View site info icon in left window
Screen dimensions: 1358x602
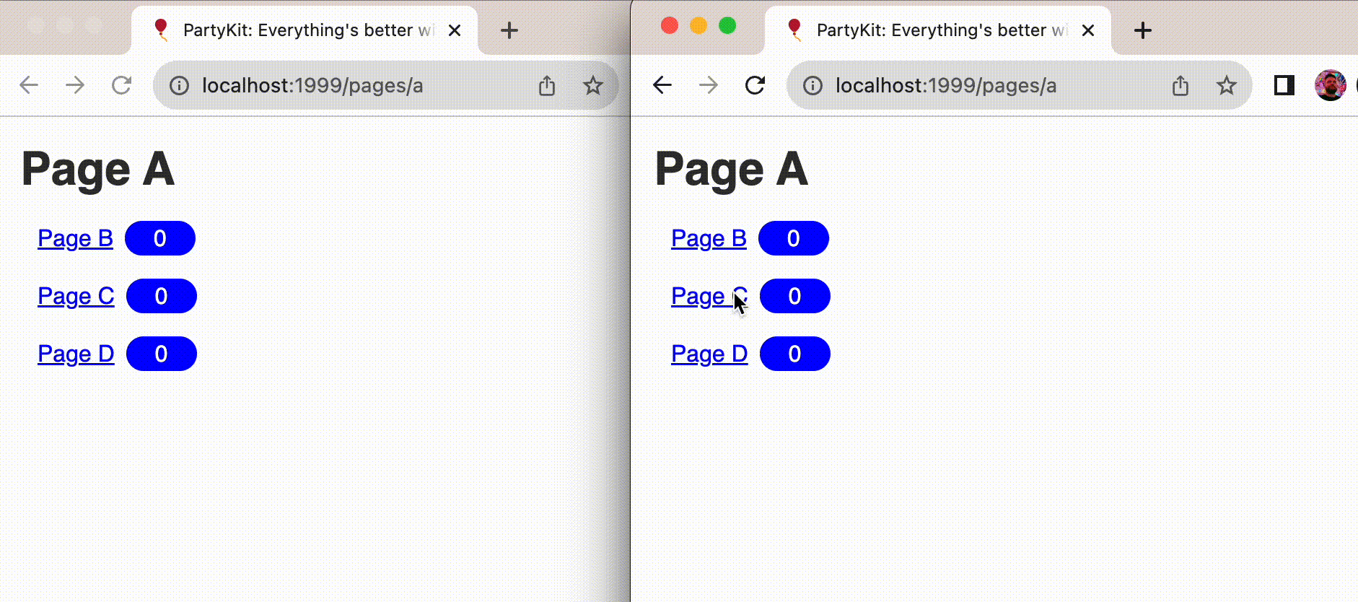(x=179, y=86)
